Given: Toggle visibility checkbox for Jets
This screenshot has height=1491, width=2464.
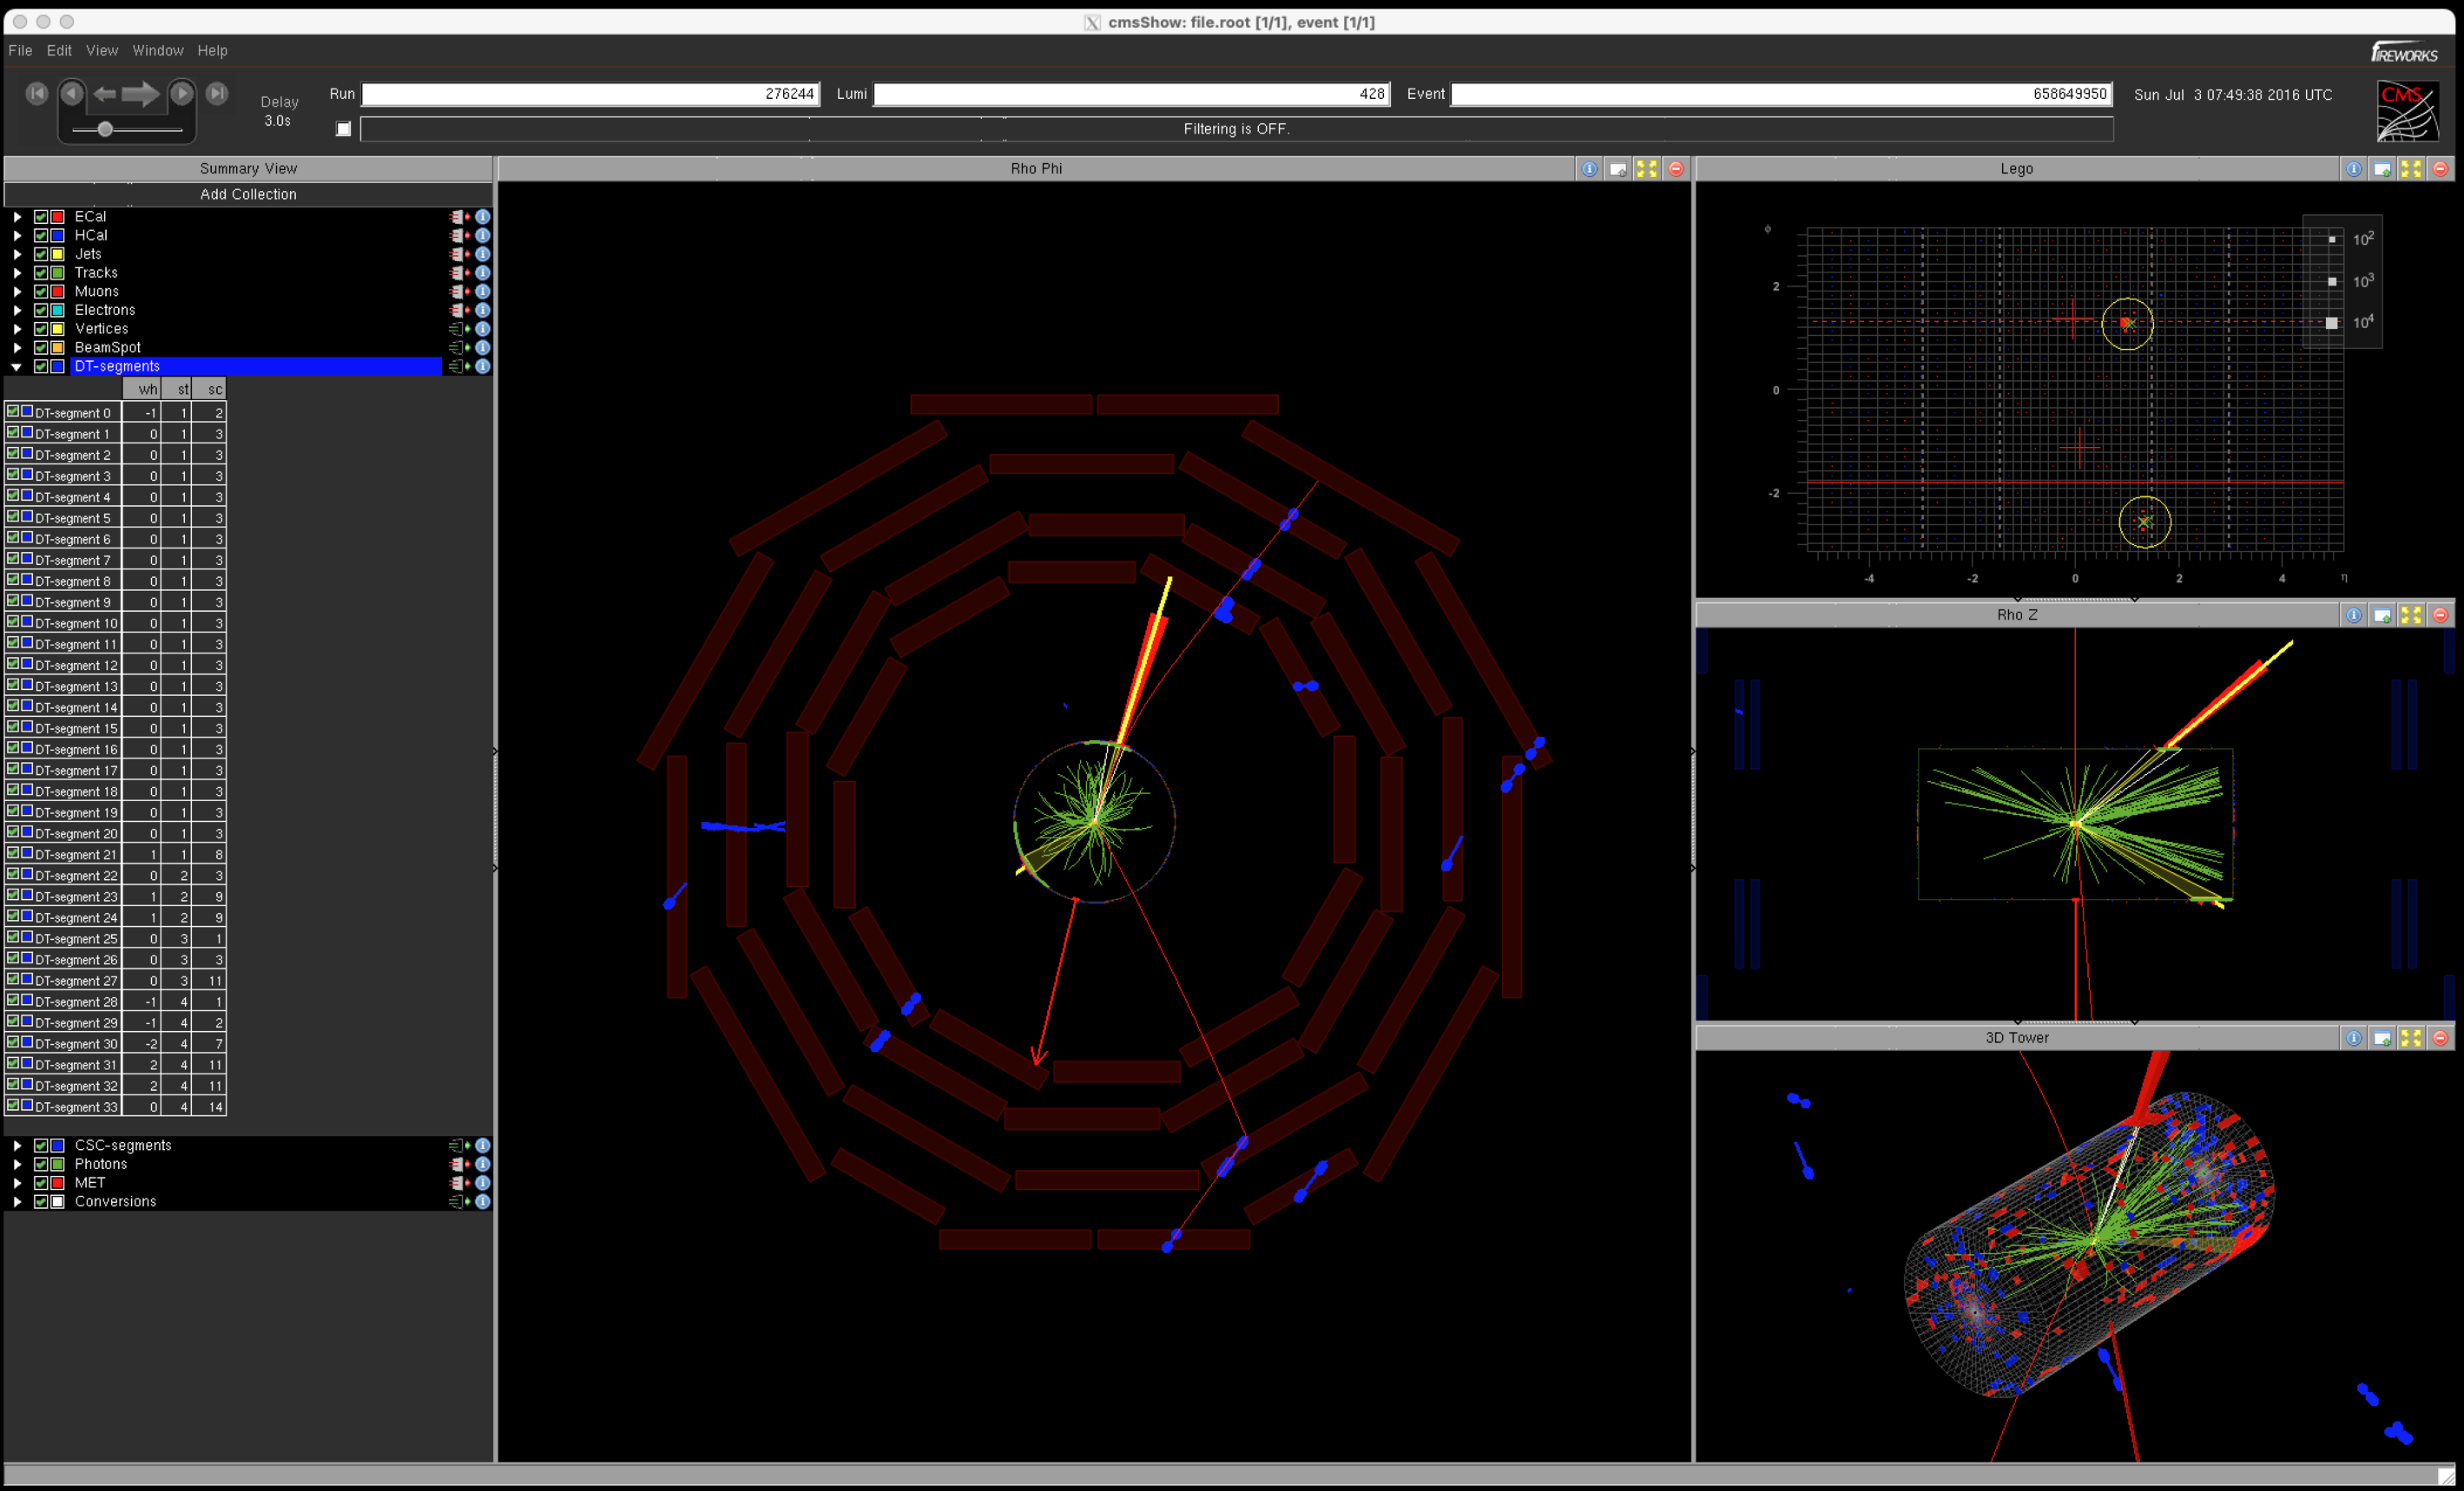Looking at the screenshot, I should [41, 253].
